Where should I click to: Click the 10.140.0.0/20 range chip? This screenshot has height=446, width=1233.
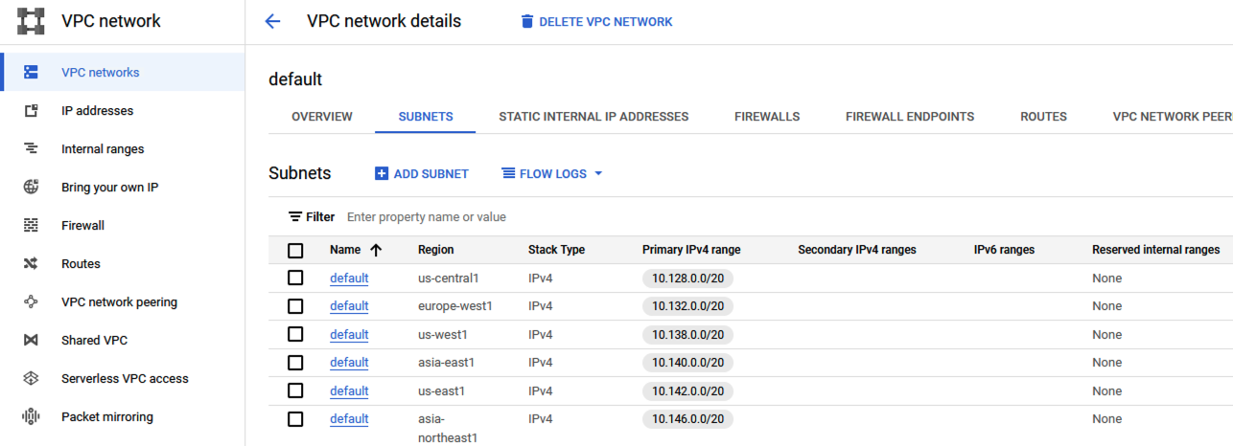click(x=688, y=363)
